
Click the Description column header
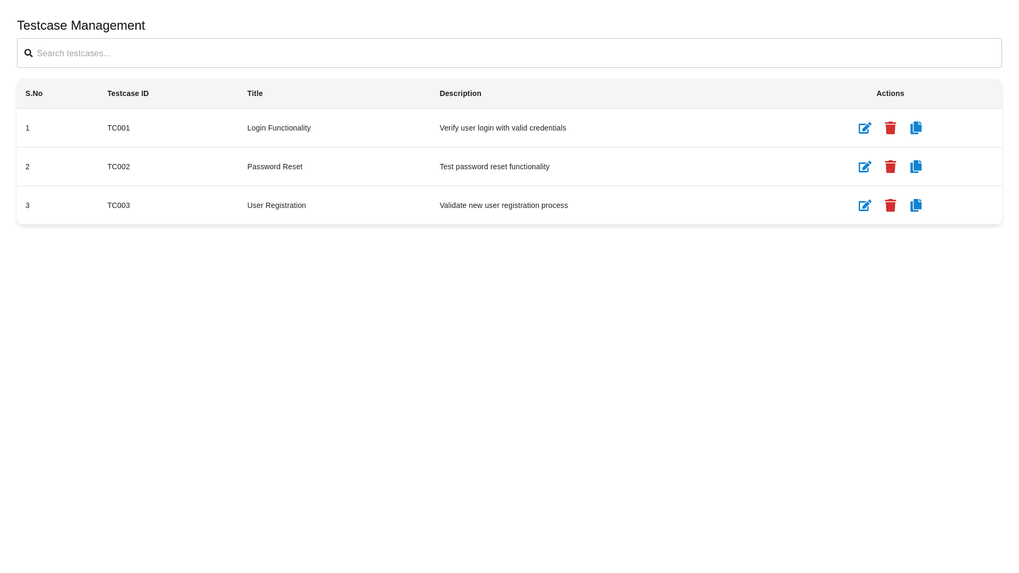click(x=460, y=93)
